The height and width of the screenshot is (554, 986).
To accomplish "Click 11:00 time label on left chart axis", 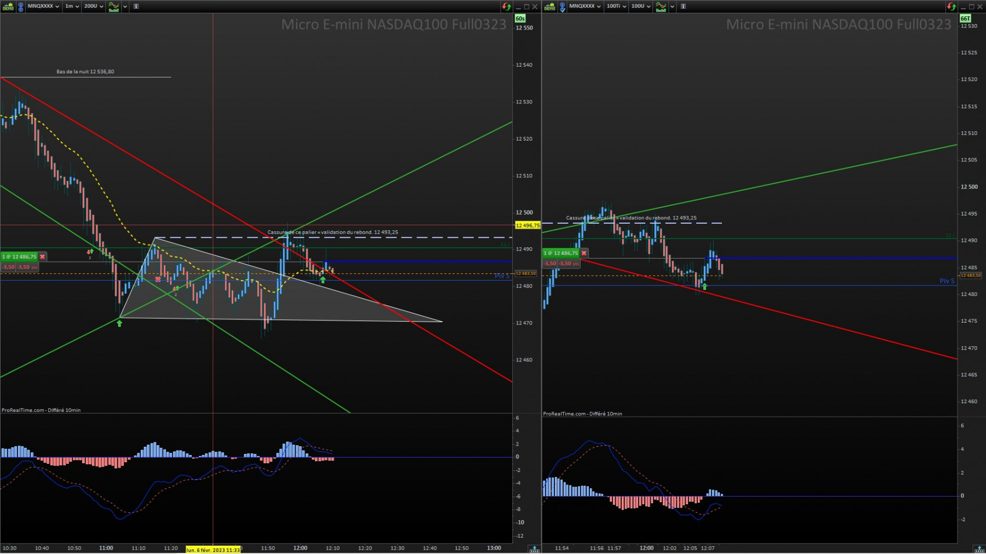I will tap(106, 548).
